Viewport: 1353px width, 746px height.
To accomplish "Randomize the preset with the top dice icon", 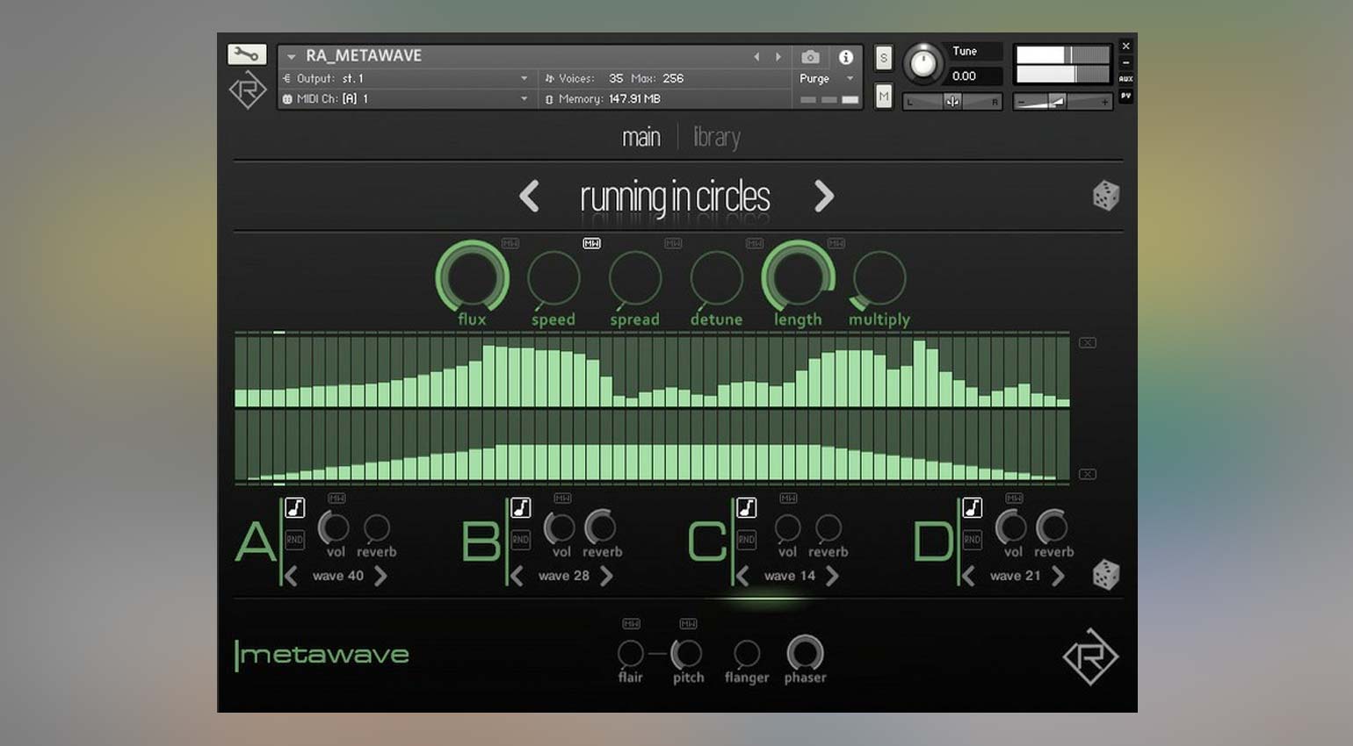I will point(1105,196).
